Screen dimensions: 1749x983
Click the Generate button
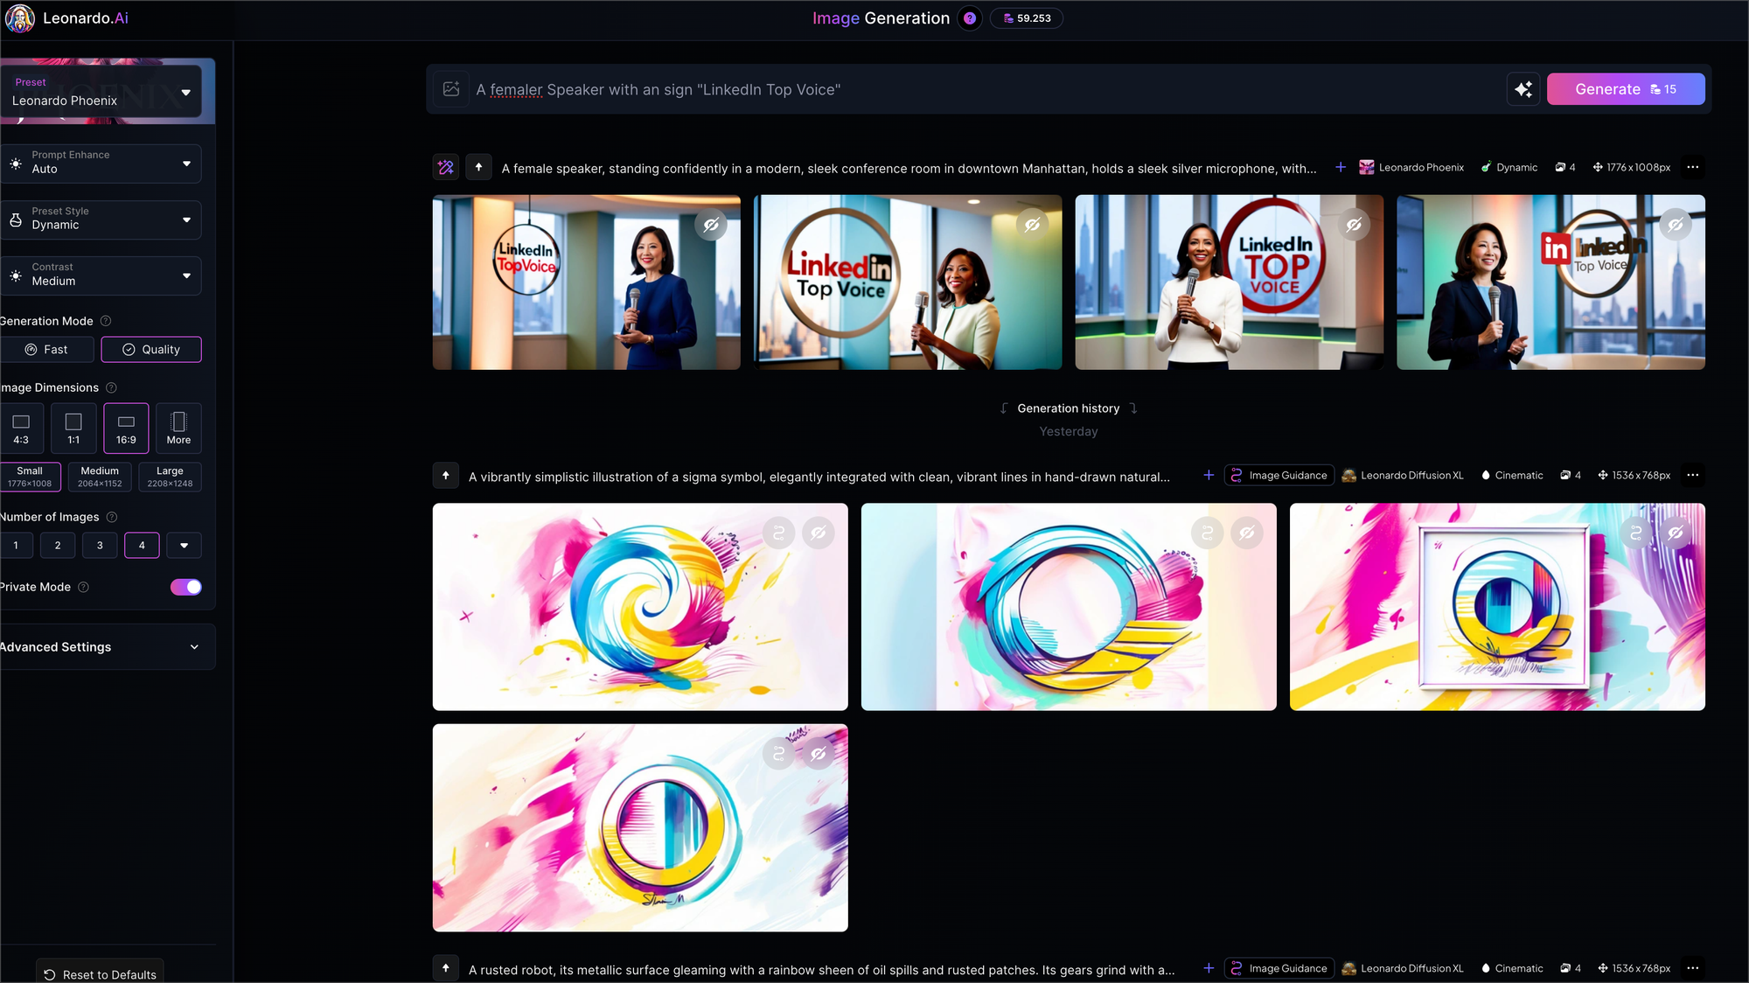pyautogui.click(x=1626, y=89)
